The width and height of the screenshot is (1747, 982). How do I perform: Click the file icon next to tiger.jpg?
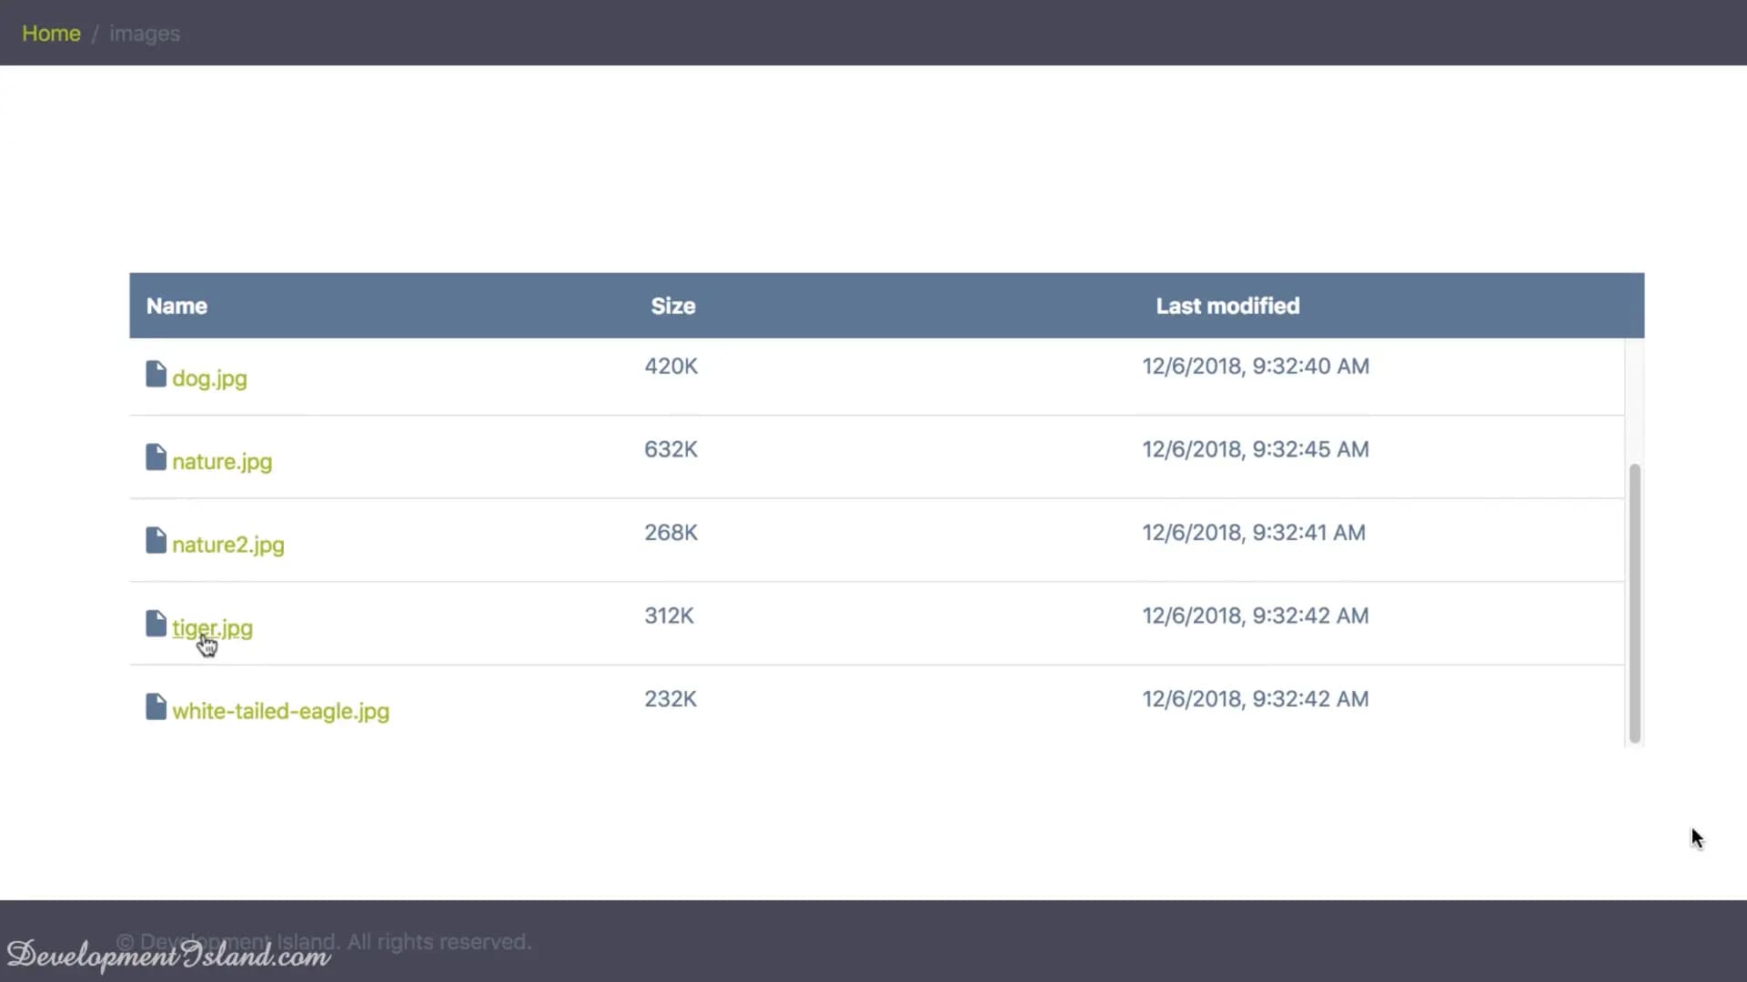coord(156,623)
